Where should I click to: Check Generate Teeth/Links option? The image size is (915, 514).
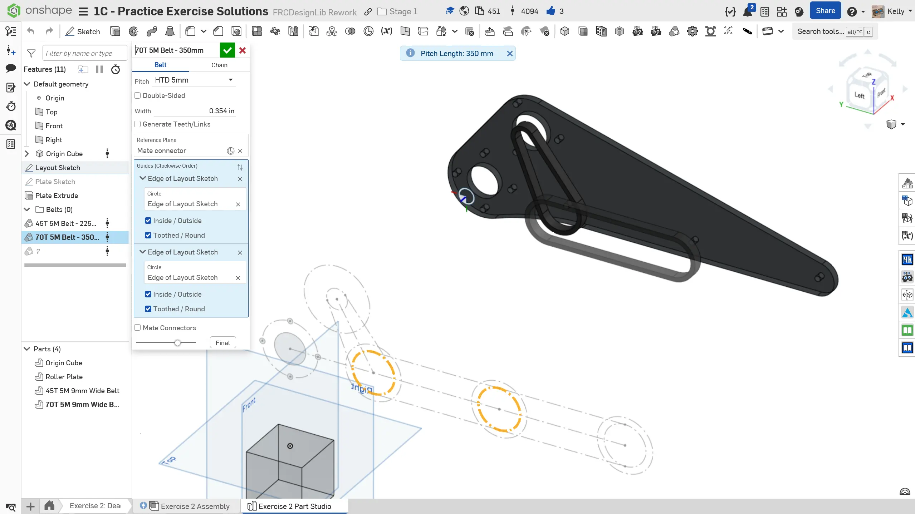[138, 124]
